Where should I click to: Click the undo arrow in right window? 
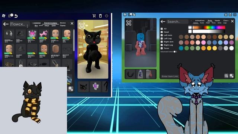point(134,15)
